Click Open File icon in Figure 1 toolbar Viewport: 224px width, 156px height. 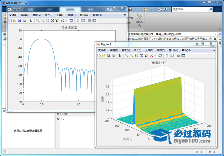coord(15,21)
